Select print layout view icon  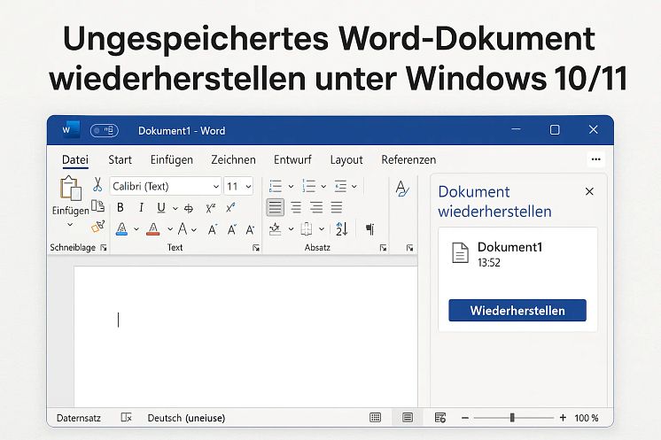(408, 418)
